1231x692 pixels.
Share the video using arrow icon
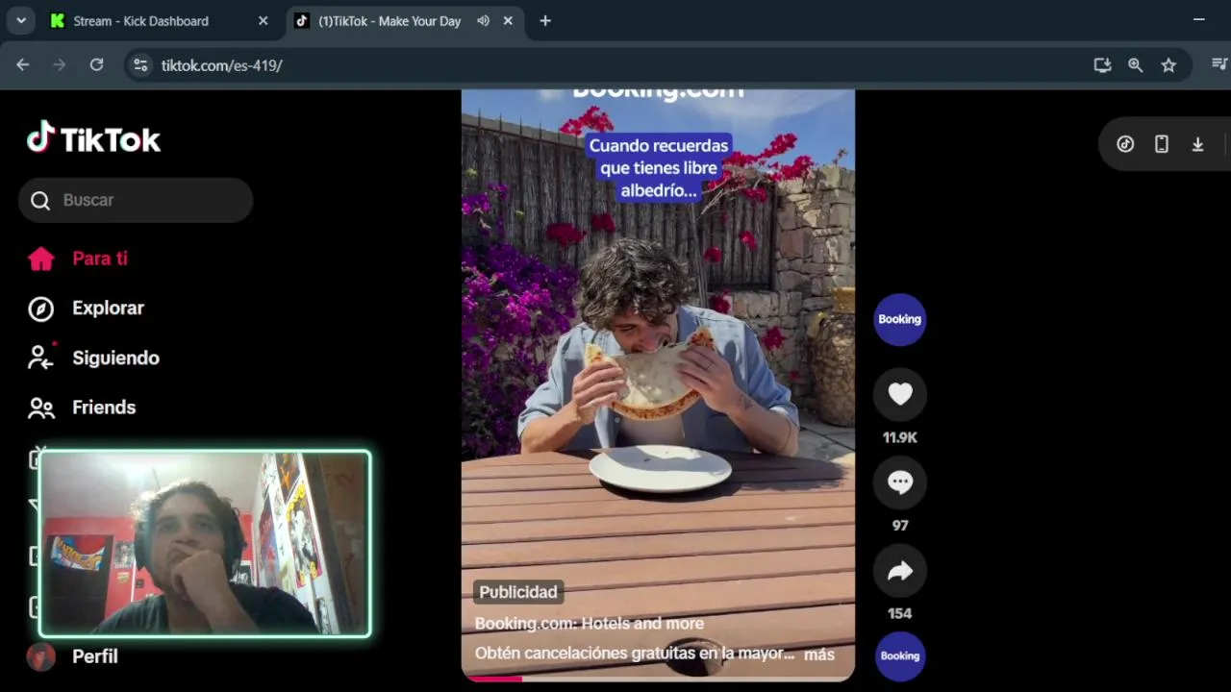pos(900,571)
